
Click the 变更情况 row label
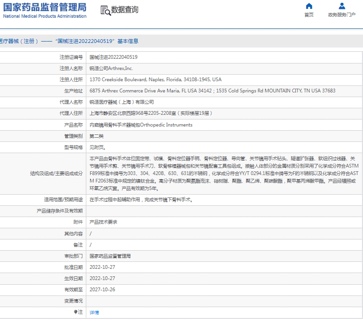click(x=73, y=301)
